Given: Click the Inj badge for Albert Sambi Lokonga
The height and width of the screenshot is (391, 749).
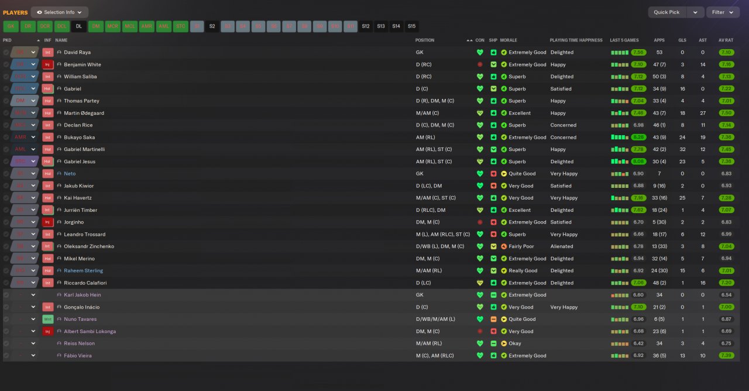Looking at the screenshot, I should pos(48,331).
